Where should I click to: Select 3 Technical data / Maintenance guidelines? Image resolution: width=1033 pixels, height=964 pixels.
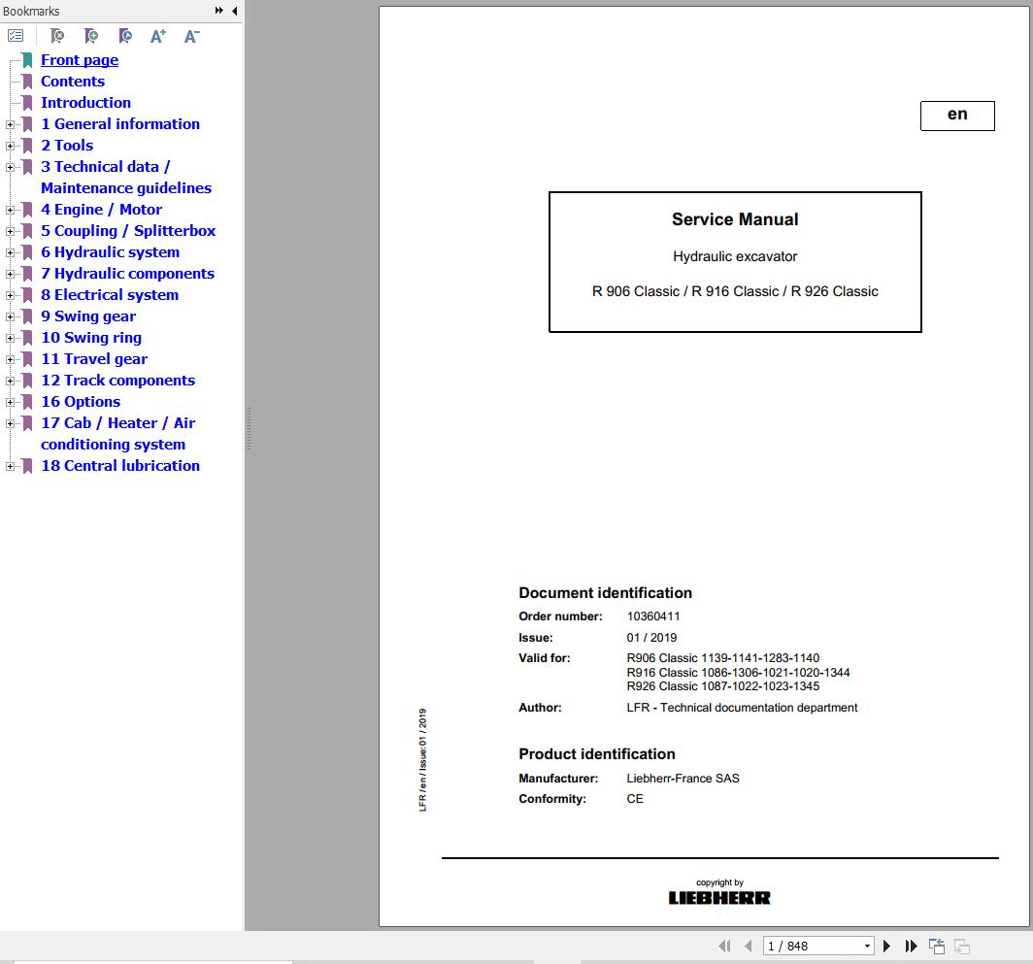pyautogui.click(x=126, y=178)
